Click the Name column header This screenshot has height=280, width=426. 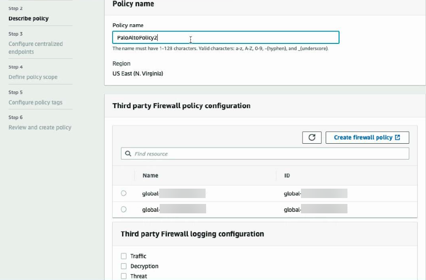[150, 175]
